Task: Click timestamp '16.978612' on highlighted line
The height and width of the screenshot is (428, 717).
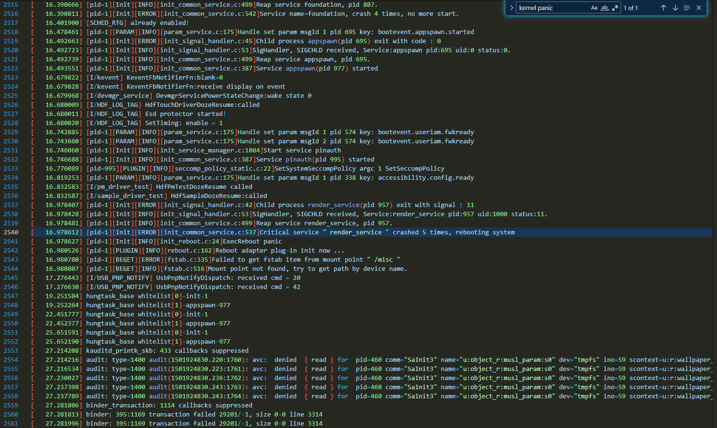Action: point(62,232)
